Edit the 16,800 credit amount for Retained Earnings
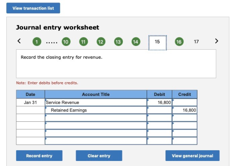The image size is (234, 166). (185, 110)
